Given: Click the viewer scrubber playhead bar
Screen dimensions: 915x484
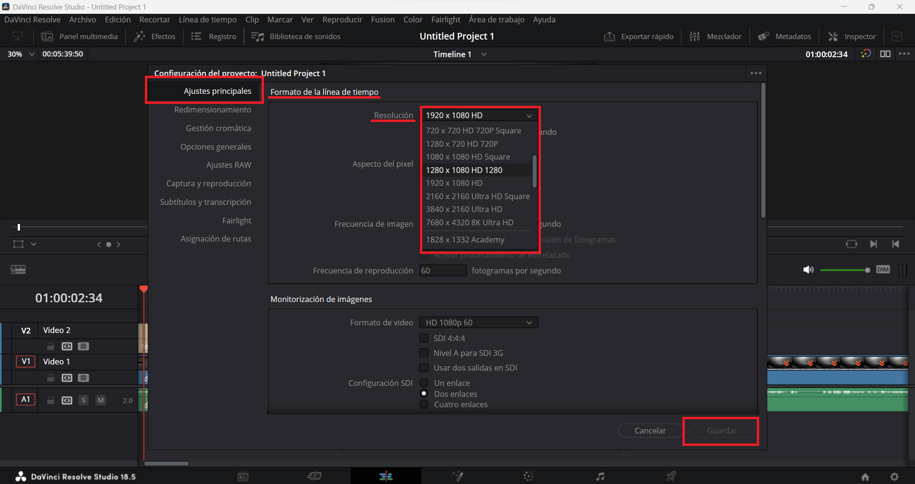Looking at the screenshot, I should pos(19,227).
